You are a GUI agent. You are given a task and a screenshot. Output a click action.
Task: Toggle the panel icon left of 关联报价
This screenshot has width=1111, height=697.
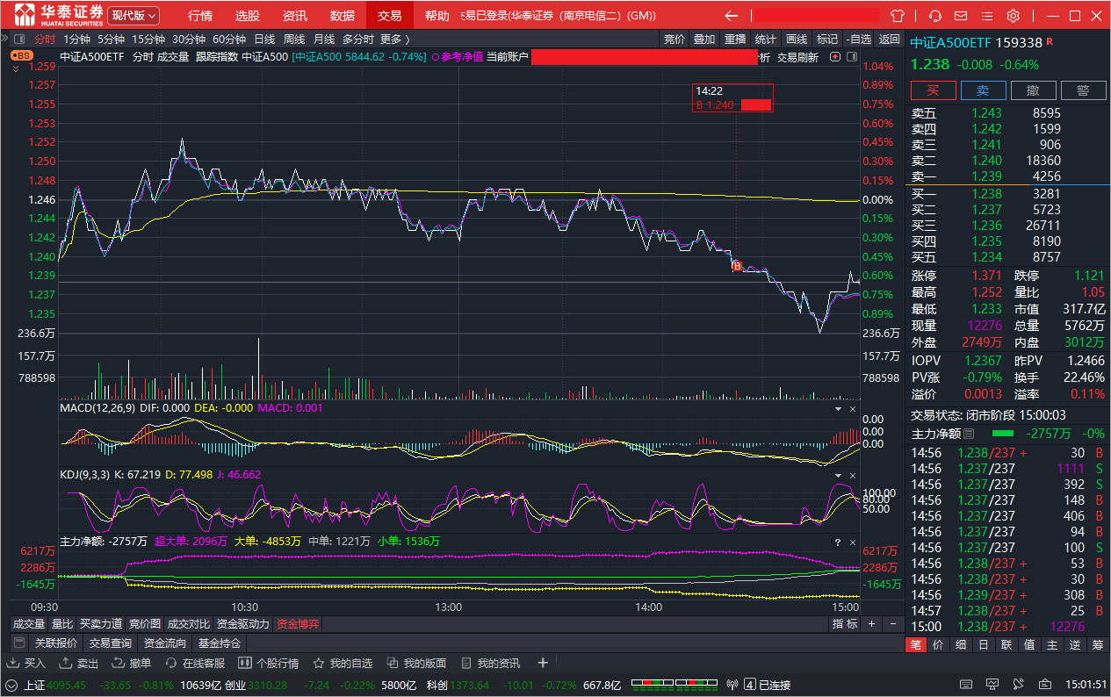pos(19,643)
